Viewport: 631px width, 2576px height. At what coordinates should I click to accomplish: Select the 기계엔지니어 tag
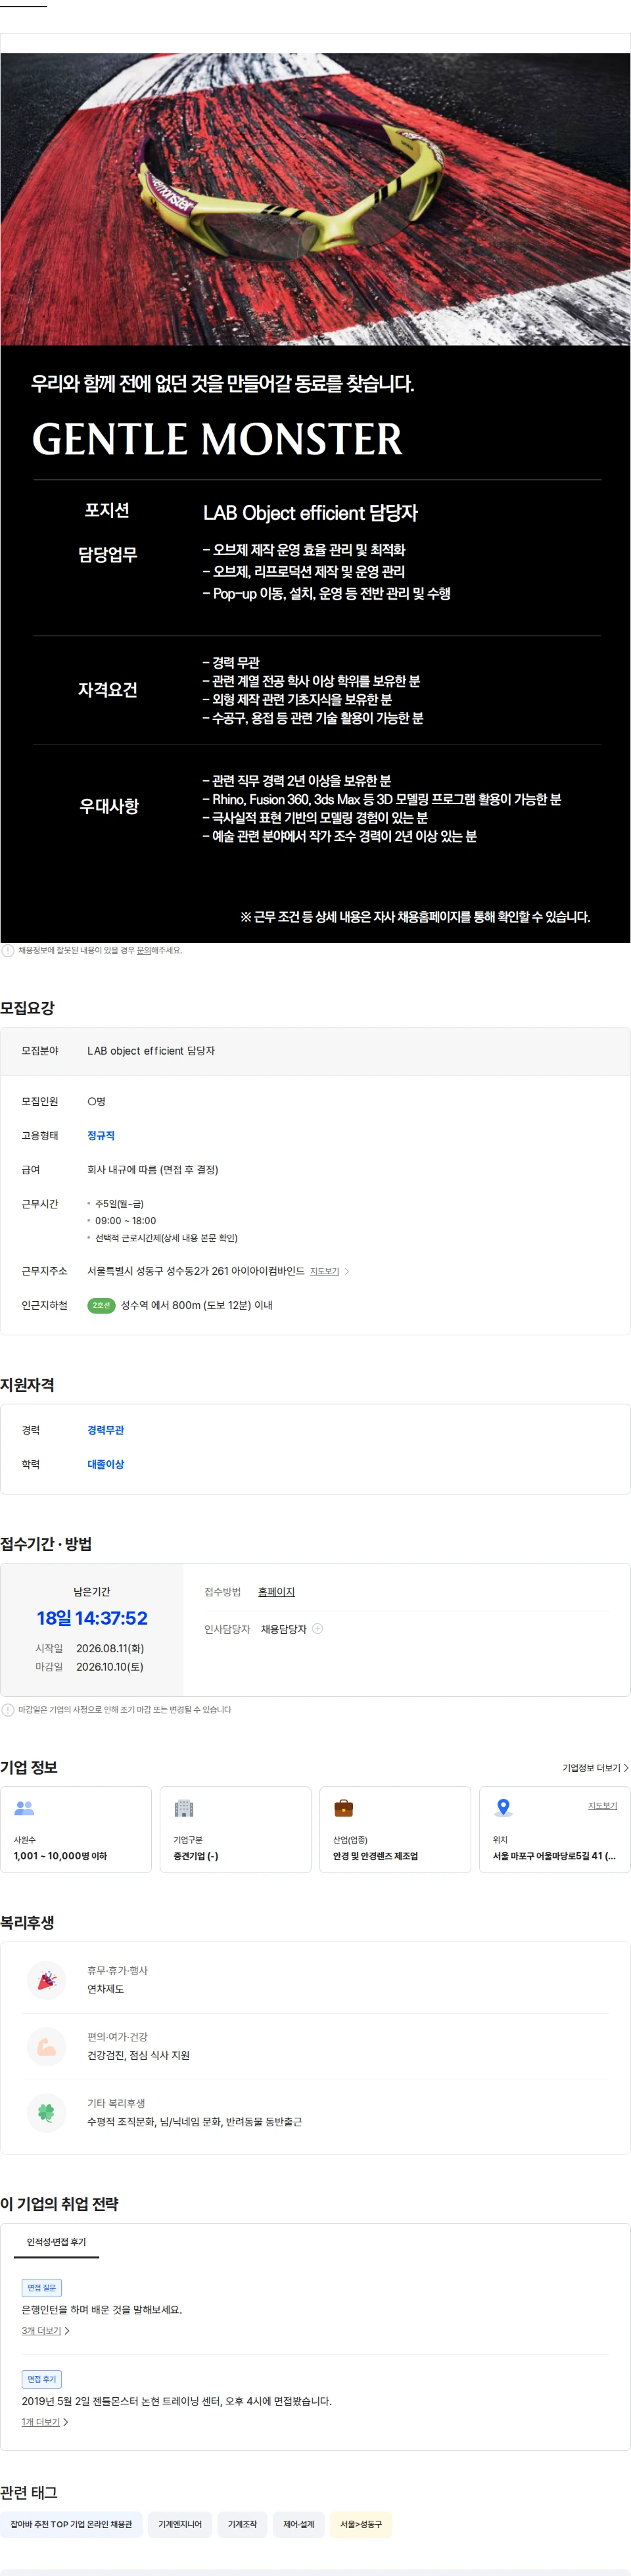click(x=180, y=2525)
